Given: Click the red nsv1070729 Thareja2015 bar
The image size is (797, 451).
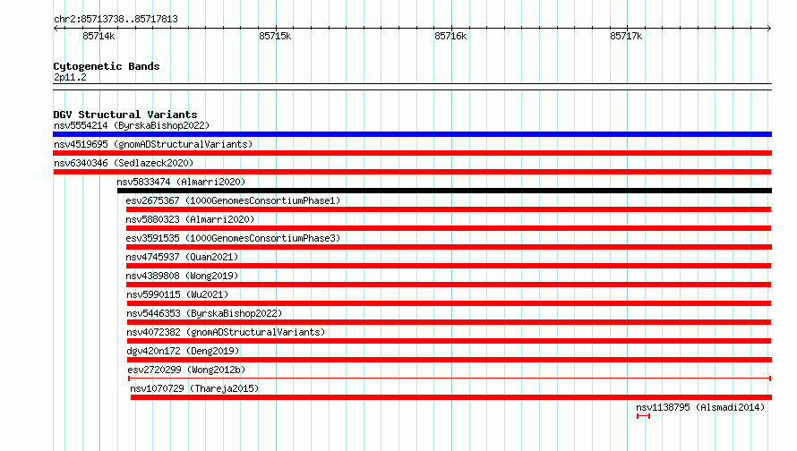Looking at the screenshot, I should 451,397.
